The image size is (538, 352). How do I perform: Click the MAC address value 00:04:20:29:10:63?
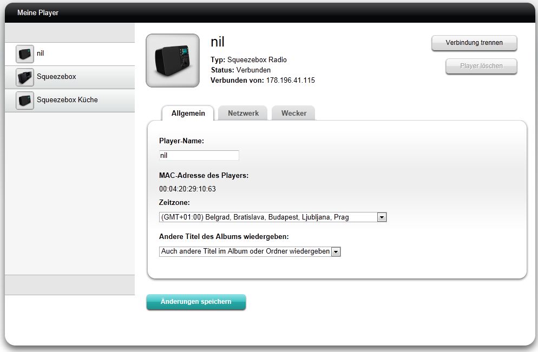click(x=187, y=189)
